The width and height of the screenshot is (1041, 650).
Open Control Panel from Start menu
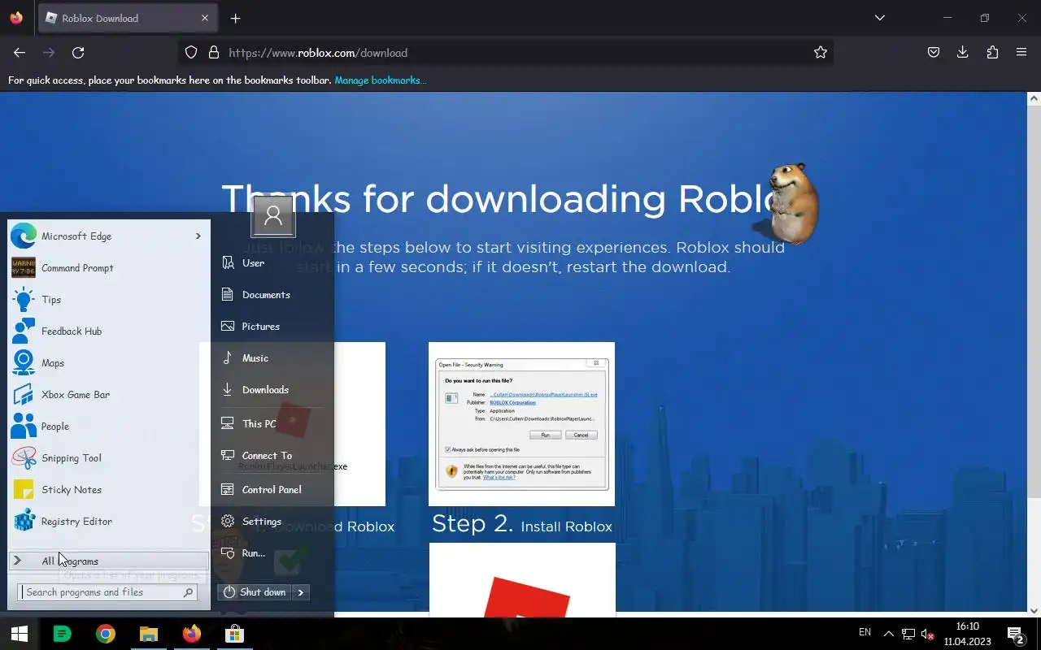(x=272, y=490)
